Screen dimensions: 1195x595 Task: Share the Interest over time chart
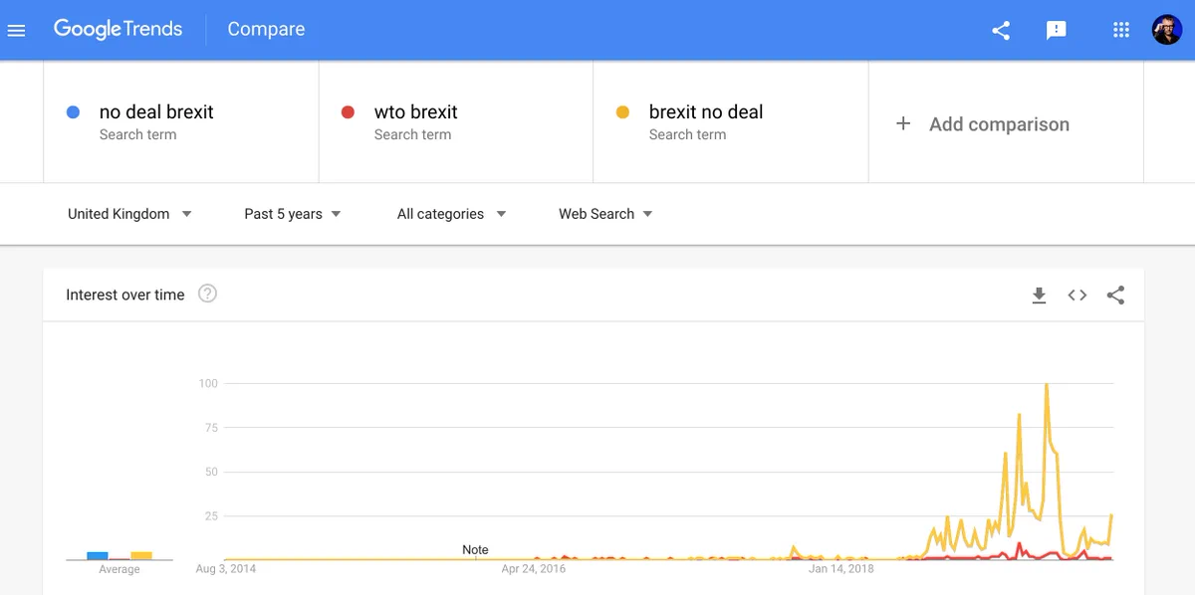click(1115, 295)
